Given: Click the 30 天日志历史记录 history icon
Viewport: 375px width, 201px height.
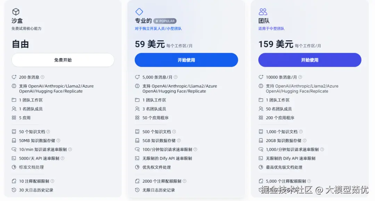Looking at the screenshot, I should [14, 190].
